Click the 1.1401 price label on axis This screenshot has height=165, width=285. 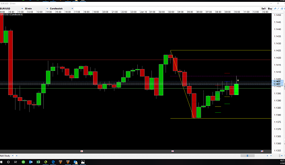(x=277, y=84)
